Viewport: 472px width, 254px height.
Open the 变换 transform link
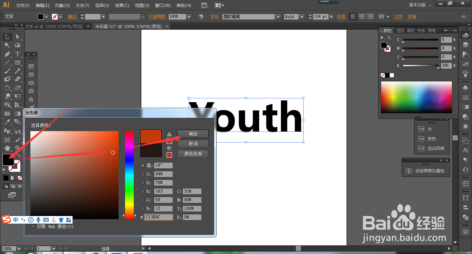pos(412,17)
